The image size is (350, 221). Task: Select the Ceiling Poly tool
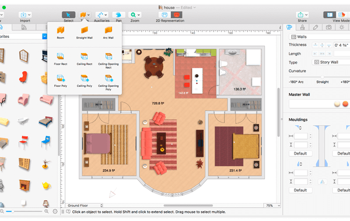tap(85, 81)
